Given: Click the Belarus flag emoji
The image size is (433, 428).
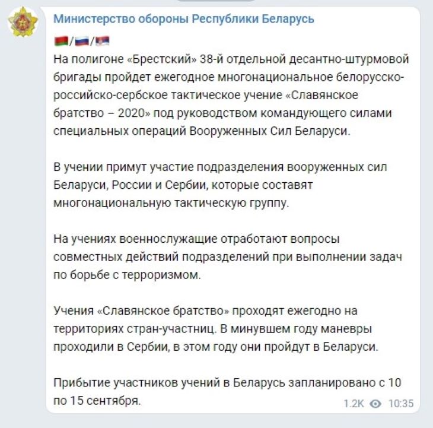Looking at the screenshot, I should pyautogui.click(x=61, y=41).
